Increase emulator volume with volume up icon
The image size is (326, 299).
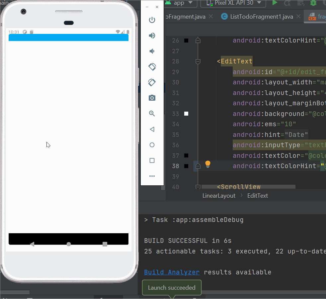[x=152, y=36]
